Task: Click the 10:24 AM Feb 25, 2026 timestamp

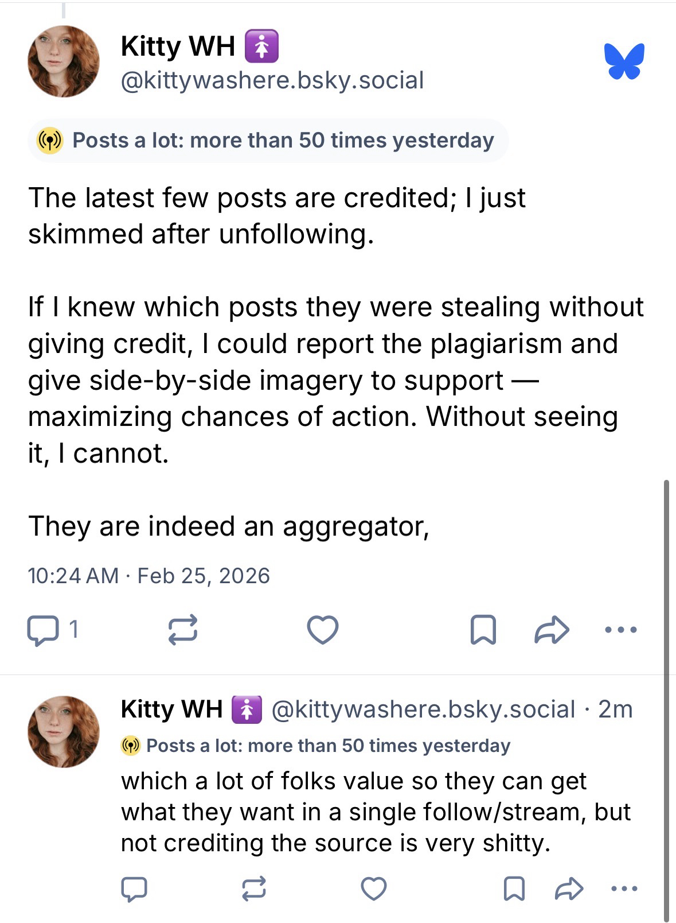Action: pyautogui.click(x=149, y=576)
